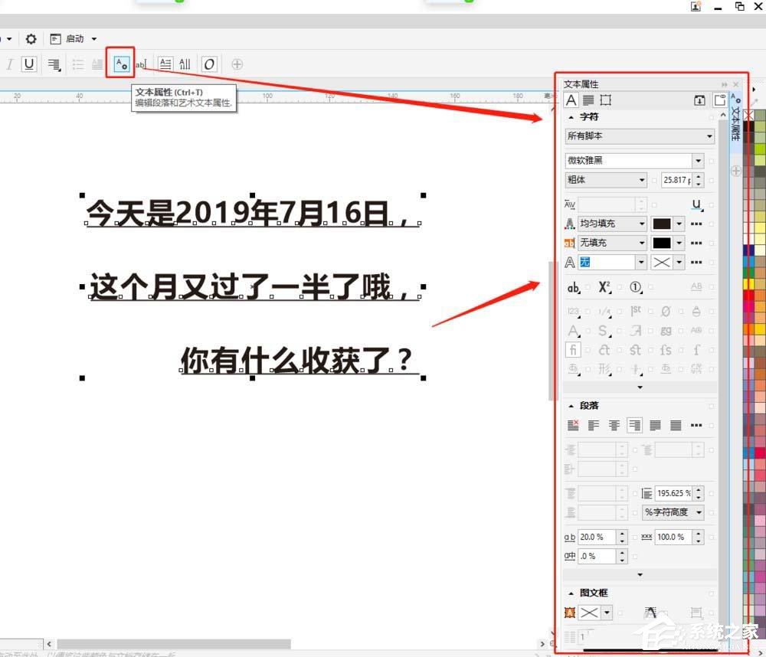Set vertical text direction icon
This screenshot has height=657, width=766.
(185, 64)
